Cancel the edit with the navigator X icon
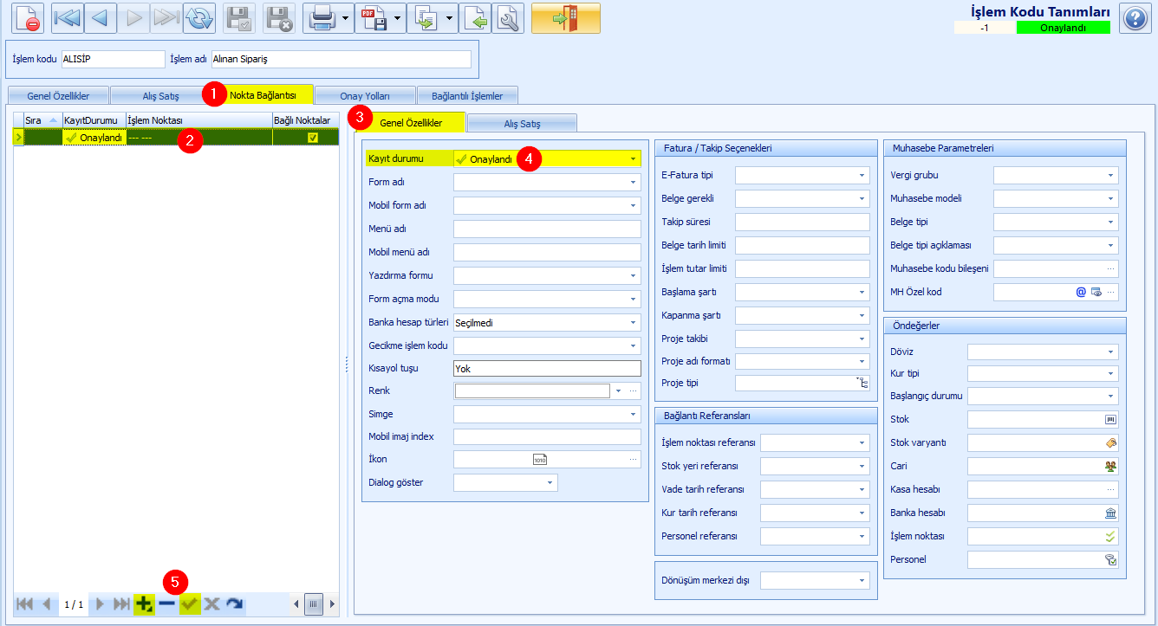 [x=211, y=603]
